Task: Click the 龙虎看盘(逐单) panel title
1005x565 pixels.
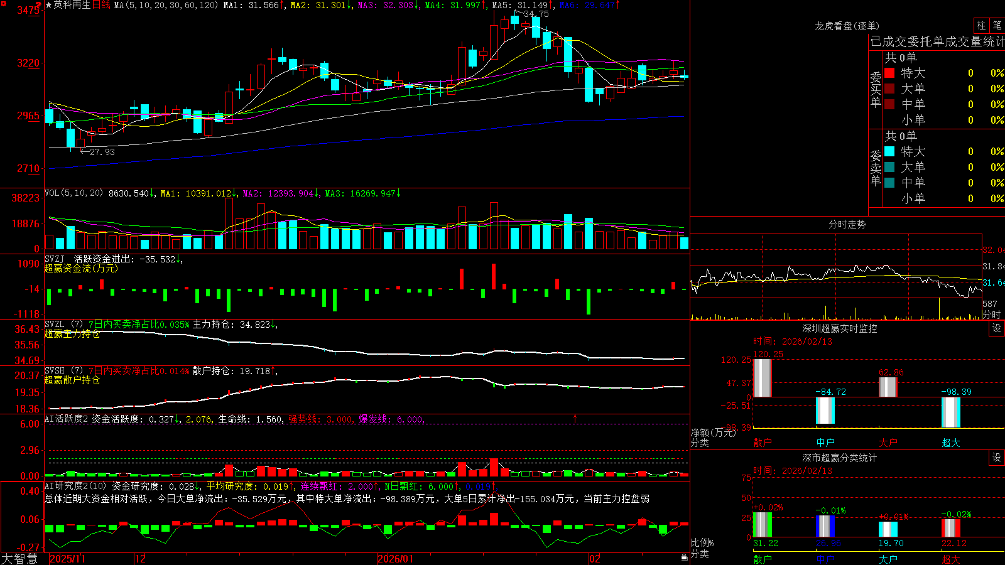Action: [x=847, y=26]
